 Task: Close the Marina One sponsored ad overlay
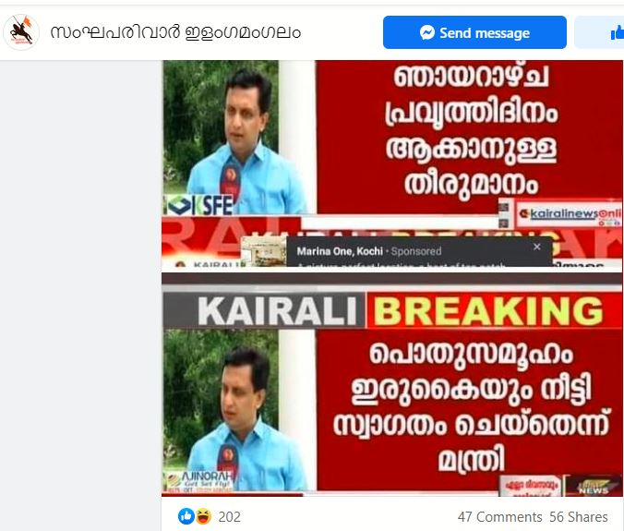537,247
